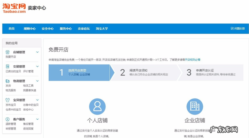Collapse the 交易管理 section chevron

[x=37, y=67]
